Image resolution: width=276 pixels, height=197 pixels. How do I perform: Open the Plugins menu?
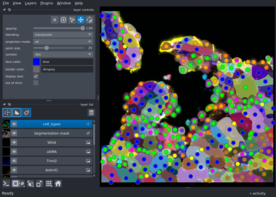(47, 3)
